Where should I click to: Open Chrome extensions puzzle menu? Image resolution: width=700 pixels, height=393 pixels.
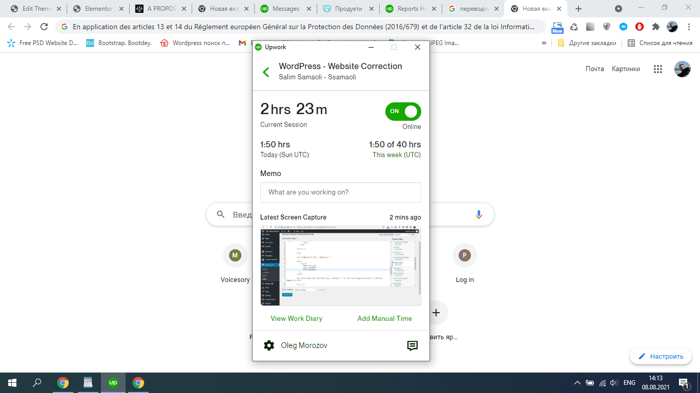coord(656,27)
